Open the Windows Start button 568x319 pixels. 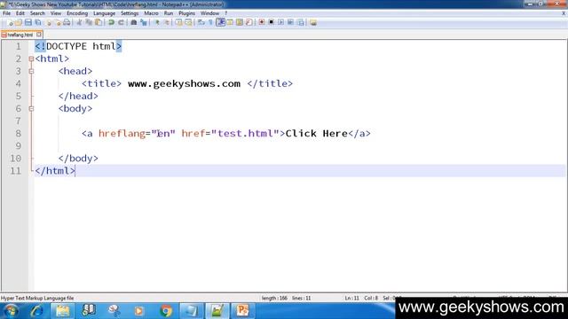pos(11,311)
